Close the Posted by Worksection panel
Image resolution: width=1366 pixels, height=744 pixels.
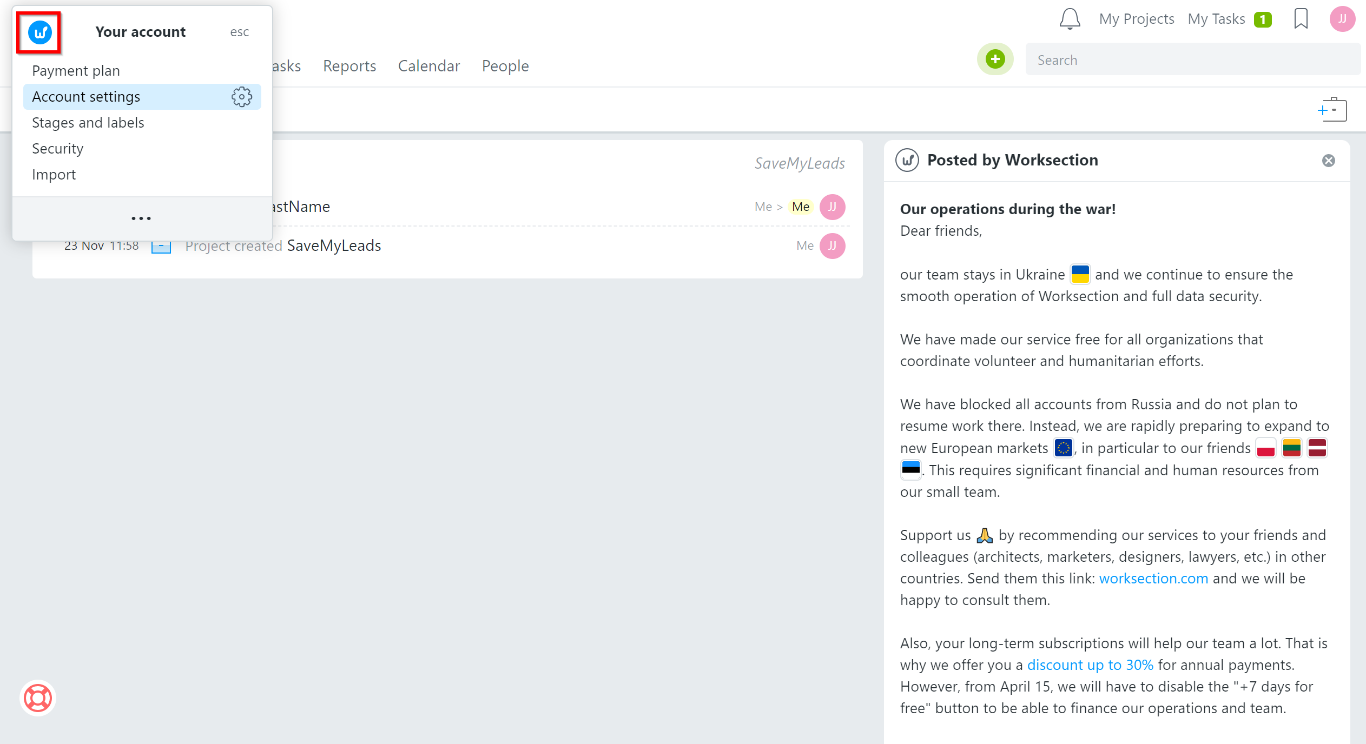tap(1328, 161)
